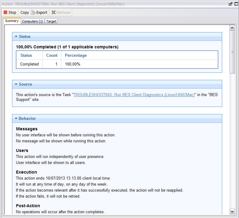Collapse the Status section
Viewport: 239px width, 218px height.
click(16, 37)
